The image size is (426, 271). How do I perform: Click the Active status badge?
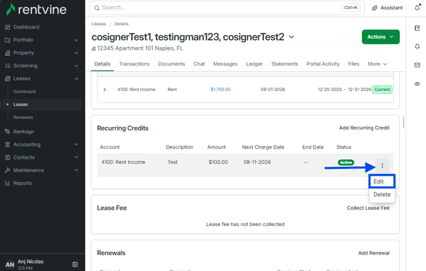pyautogui.click(x=346, y=162)
